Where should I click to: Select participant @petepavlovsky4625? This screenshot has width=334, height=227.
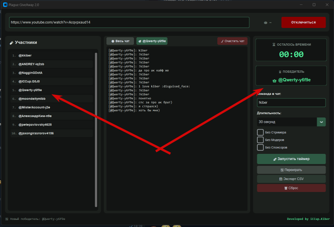pyautogui.click(x=51, y=125)
